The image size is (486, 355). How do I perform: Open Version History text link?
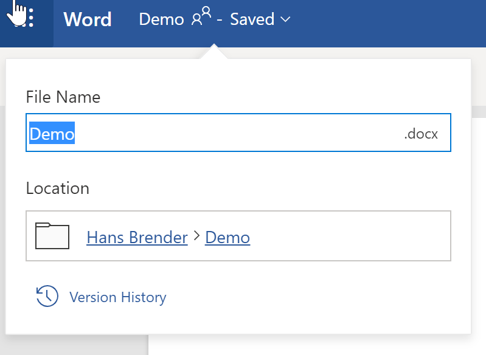pos(117,297)
